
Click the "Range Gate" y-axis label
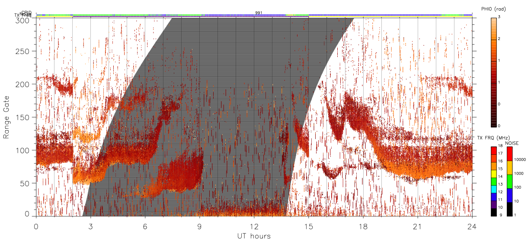point(6,118)
